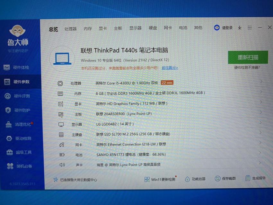Switch to the 其他 tab
Viewport: 273px width, 205px height.
click(198, 28)
